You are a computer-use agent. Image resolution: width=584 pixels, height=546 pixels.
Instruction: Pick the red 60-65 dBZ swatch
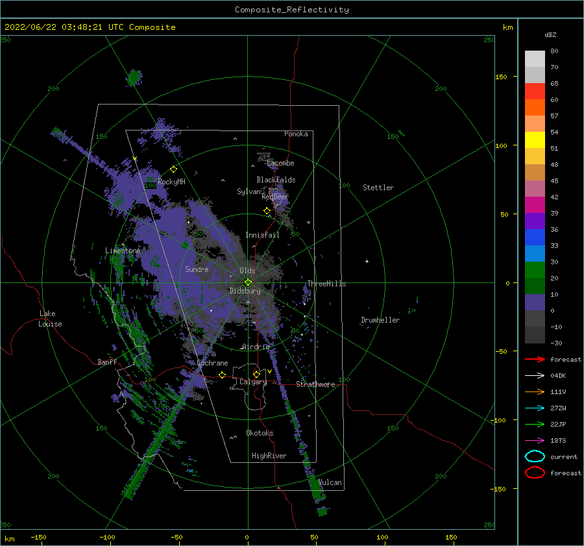point(535,92)
